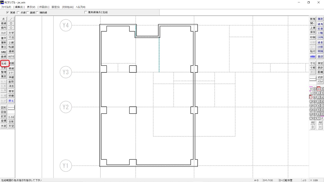This screenshot has width=324, height=182.
Task: Enable 建具線端点と包絡 checkbox
Action: point(86,12)
